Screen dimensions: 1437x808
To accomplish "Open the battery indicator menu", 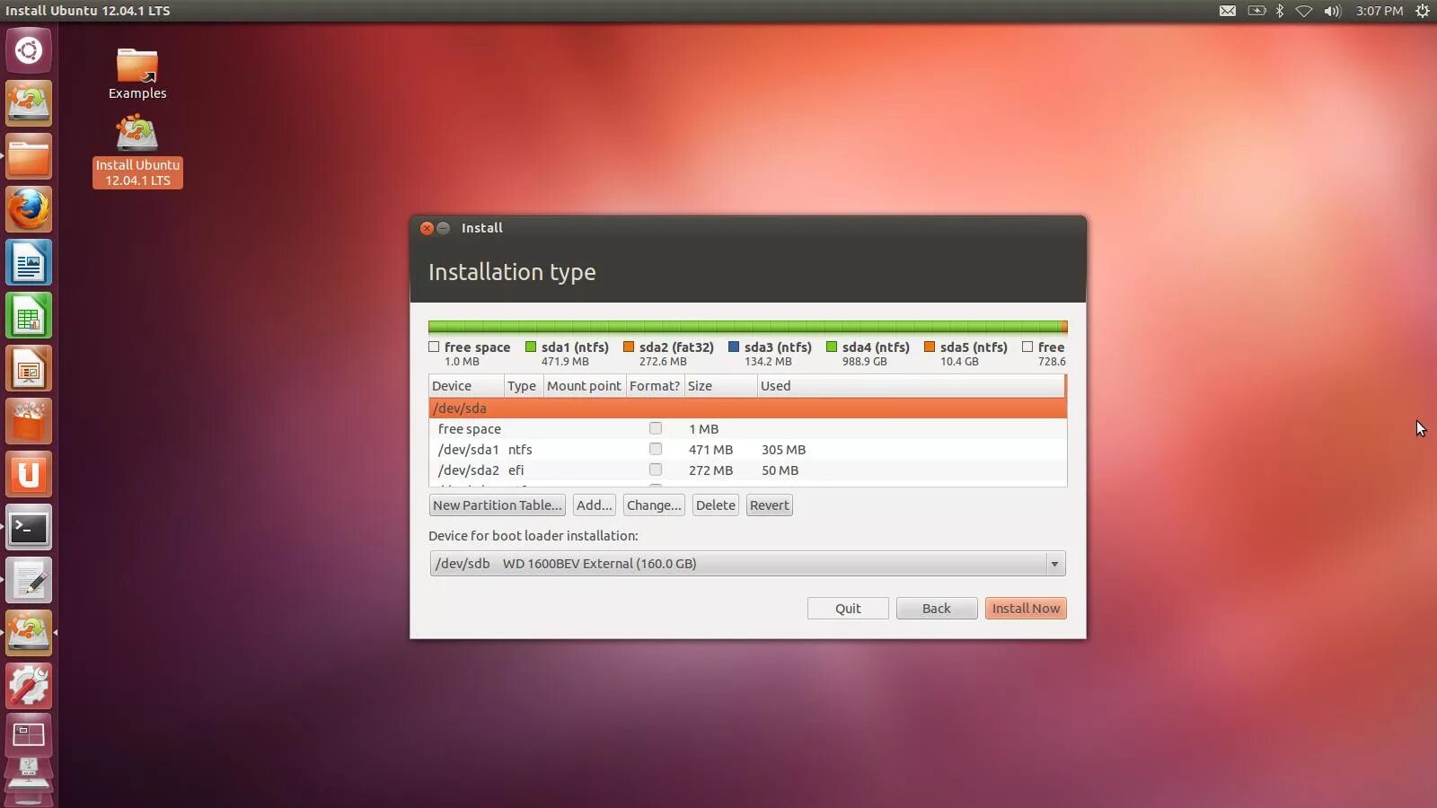I will (x=1256, y=11).
